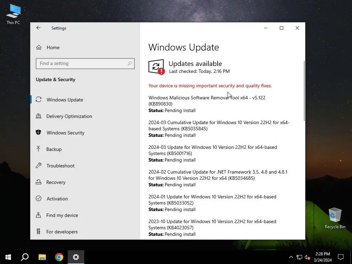
Task: Click the Updates available heading
Action: [x=195, y=64]
